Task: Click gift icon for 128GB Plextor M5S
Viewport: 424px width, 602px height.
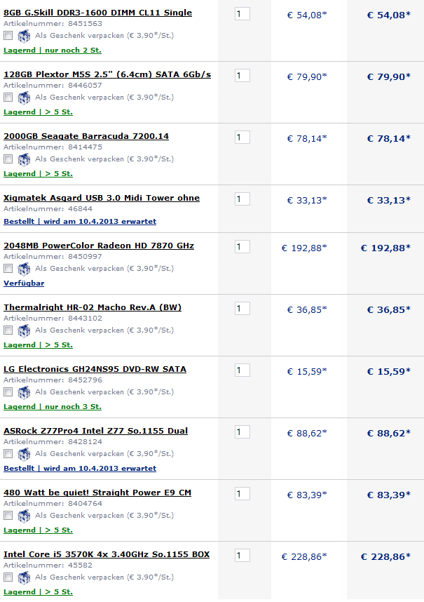Action: (24, 98)
